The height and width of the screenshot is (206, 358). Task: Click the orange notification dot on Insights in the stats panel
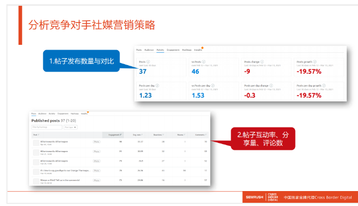202,47
